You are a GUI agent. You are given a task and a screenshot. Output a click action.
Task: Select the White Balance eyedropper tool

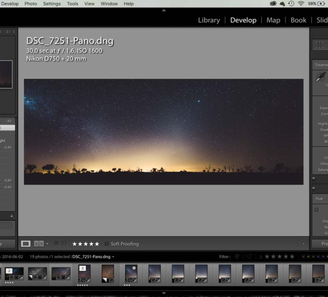(x=320, y=77)
